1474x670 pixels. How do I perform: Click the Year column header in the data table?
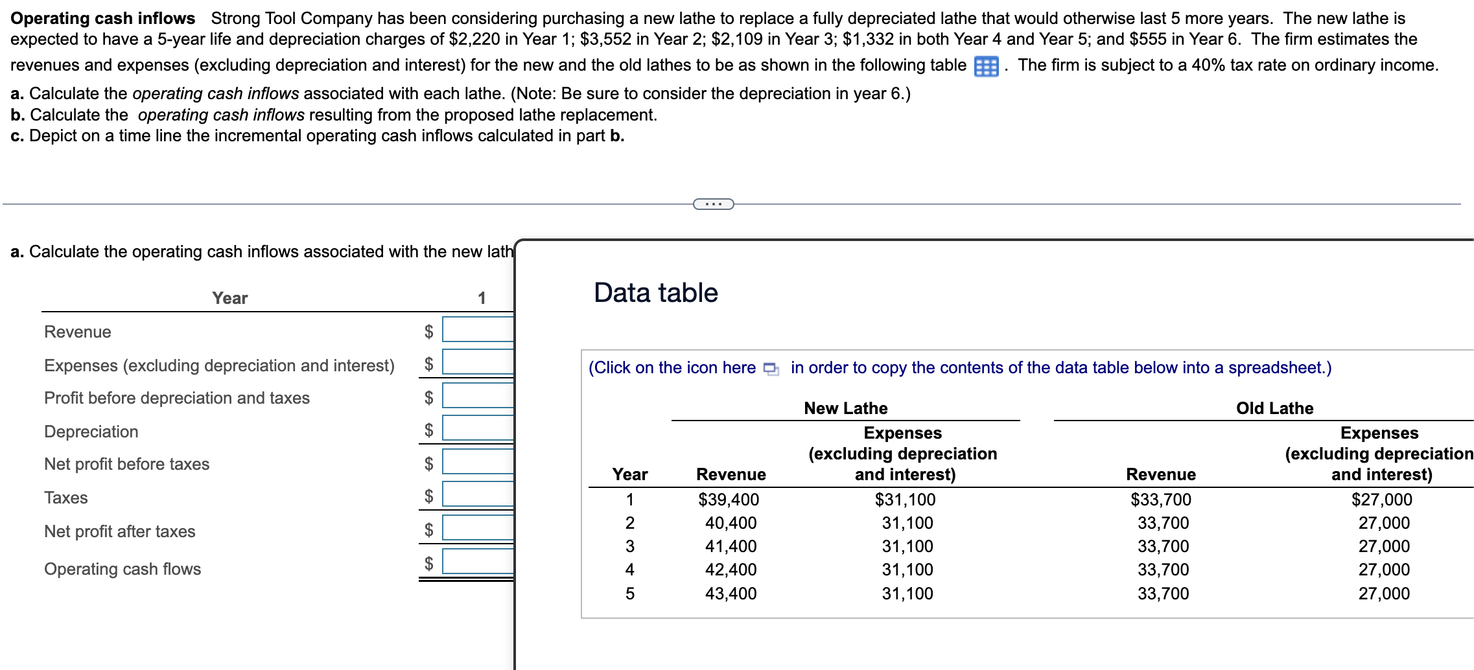point(630,474)
